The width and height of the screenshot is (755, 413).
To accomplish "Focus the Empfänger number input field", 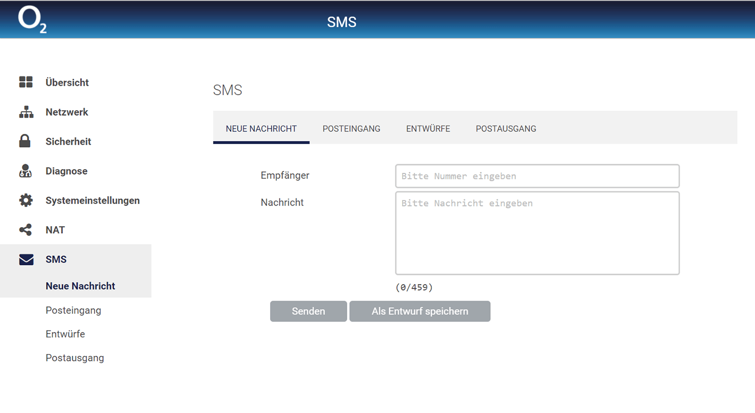I will tap(537, 176).
